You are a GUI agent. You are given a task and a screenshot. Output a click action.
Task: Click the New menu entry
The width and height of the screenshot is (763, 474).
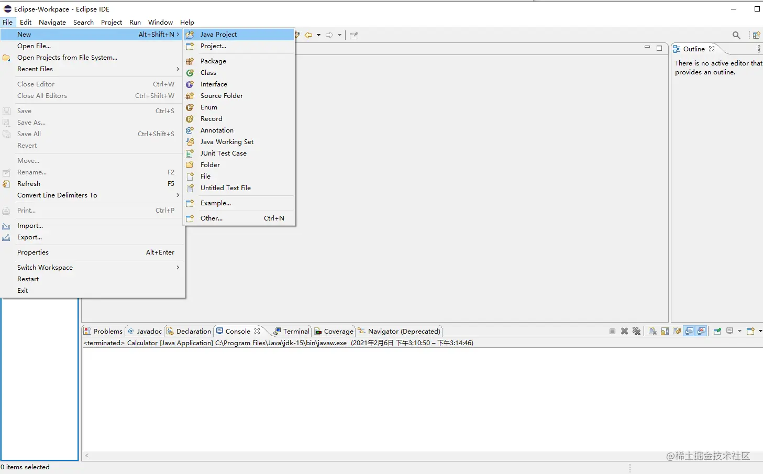pos(92,34)
